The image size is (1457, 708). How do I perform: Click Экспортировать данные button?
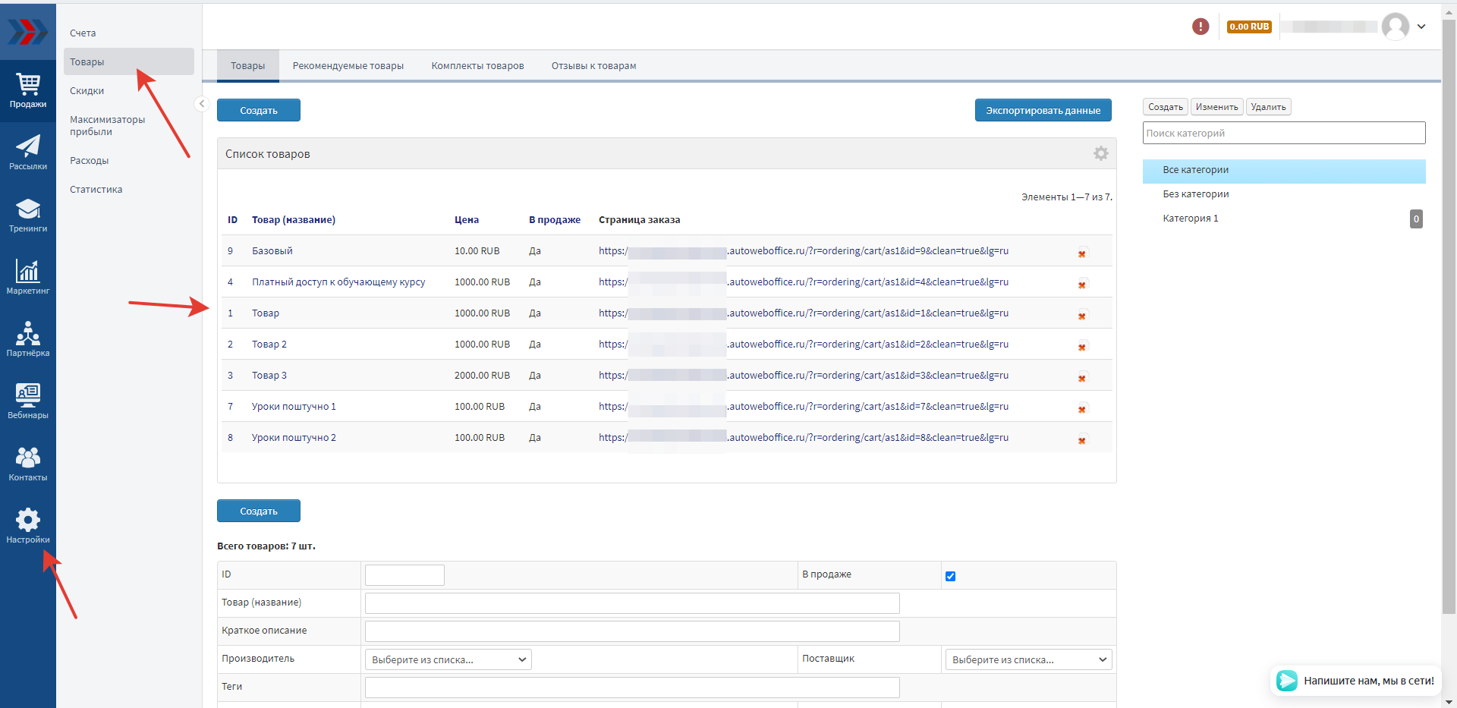pos(1043,111)
